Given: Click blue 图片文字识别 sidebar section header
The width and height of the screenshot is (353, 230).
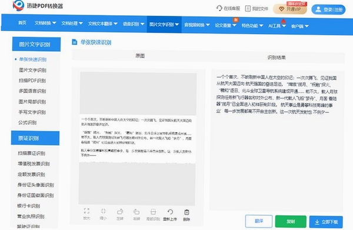Looking at the screenshot, I should 36,44.
